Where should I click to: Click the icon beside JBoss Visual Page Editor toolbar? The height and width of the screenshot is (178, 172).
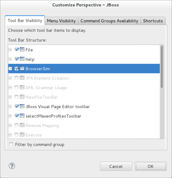[x=22, y=106]
